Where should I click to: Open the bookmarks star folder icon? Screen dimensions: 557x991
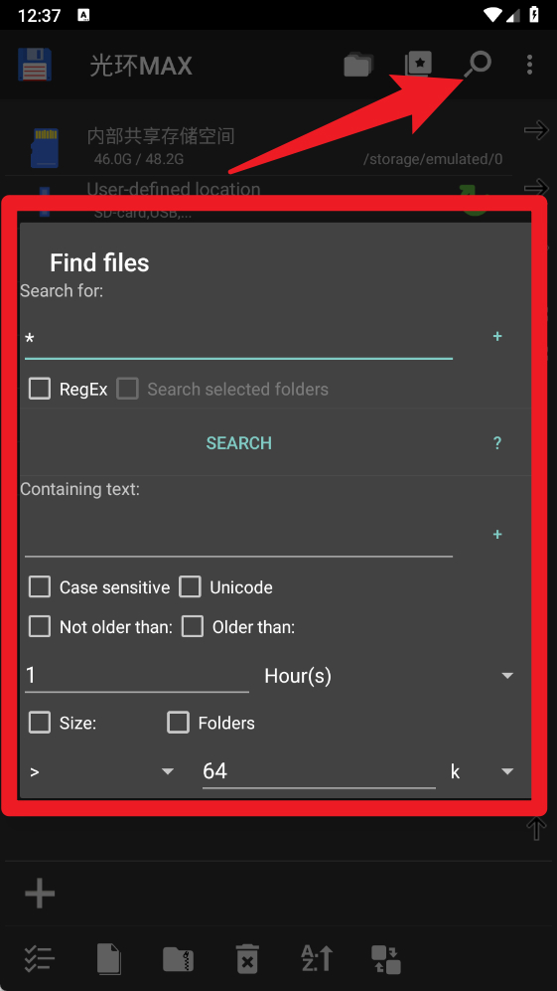418,65
